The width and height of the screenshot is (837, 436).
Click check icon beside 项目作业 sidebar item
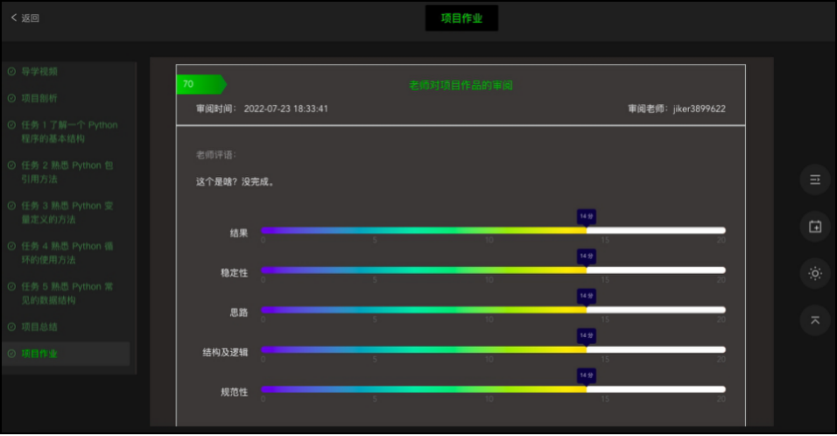[x=11, y=354]
